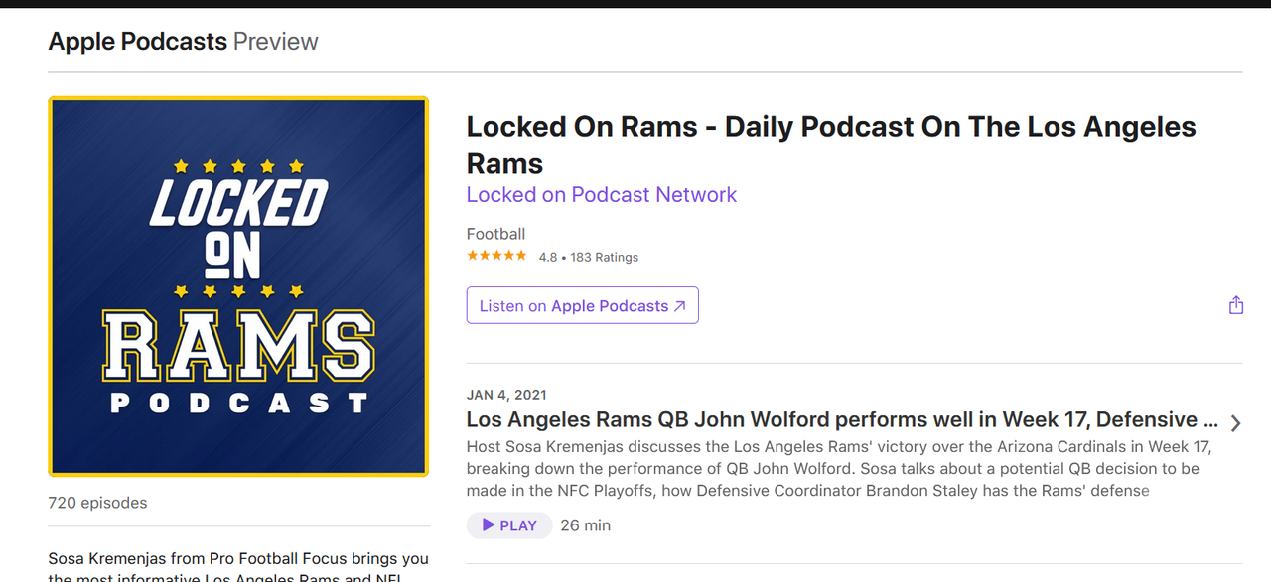Click the '720 episodes' count text
This screenshot has height=582, width=1271.
click(97, 503)
